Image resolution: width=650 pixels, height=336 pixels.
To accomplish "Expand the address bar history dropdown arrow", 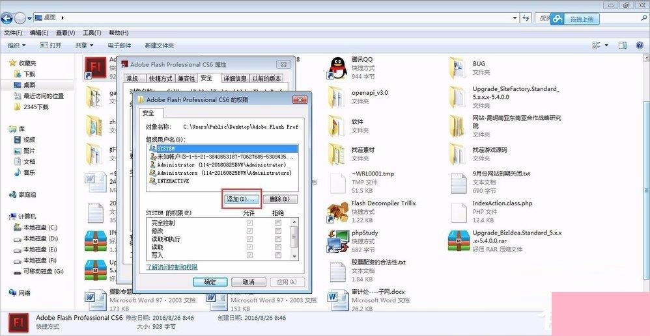I will [x=515, y=18].
